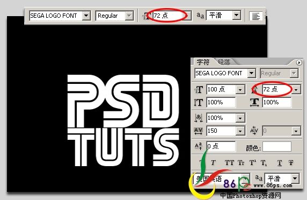This screenshot has width=307, height=200.
Task: Click the font size icon beside 100 点
Action: pos(199,90)
